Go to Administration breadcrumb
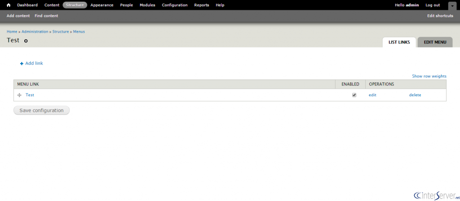 click(35, 31)
